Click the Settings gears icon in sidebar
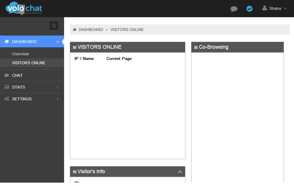 click(6, 99)
